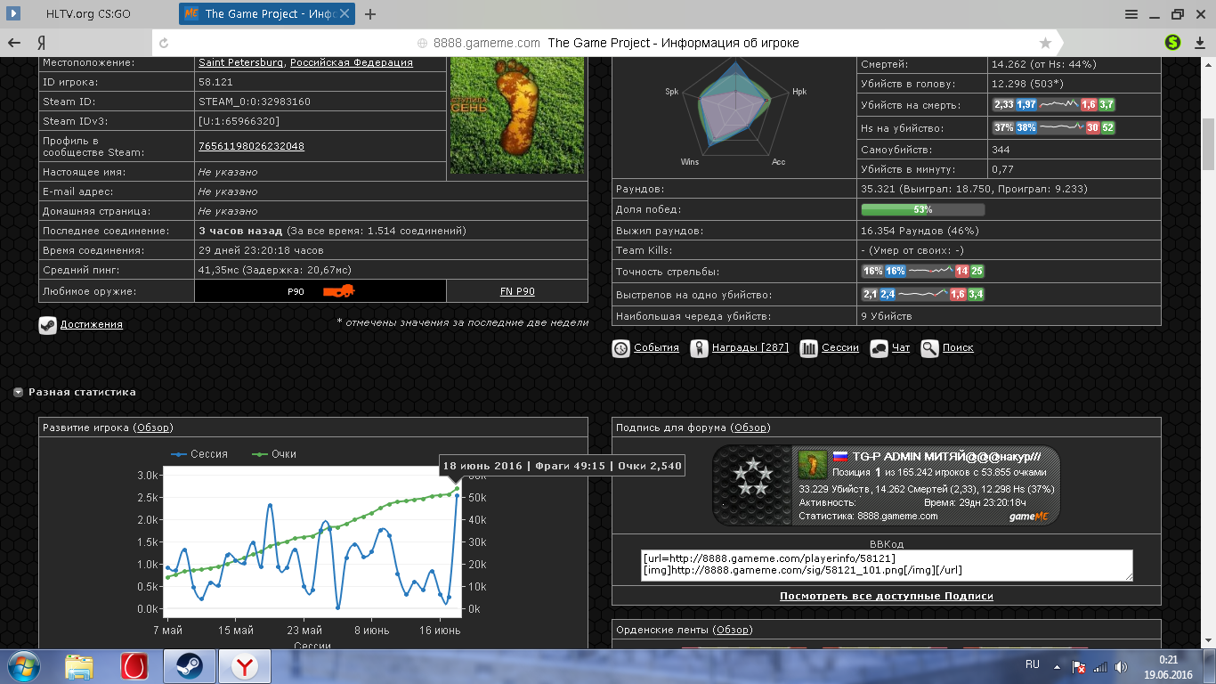Open Обзор link for Орденские ленты
The height and width of the screenshot is (684, 1216).
pos(734,631)
